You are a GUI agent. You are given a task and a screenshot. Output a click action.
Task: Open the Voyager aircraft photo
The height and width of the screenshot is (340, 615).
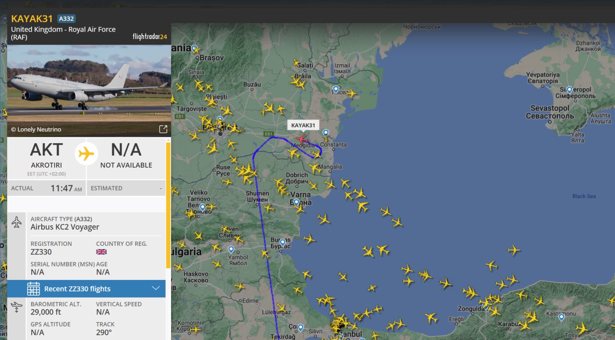[89, 84]
